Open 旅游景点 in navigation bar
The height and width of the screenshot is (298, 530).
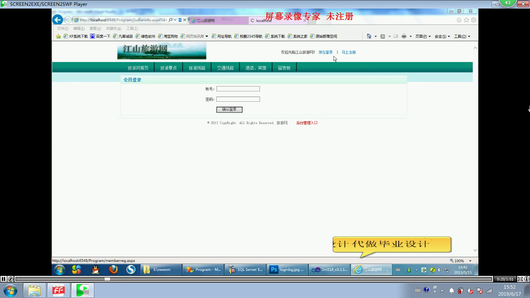click(168, 68)
